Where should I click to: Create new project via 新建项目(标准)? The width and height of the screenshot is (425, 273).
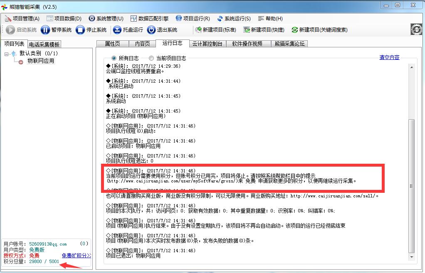[x=198, y=30]
